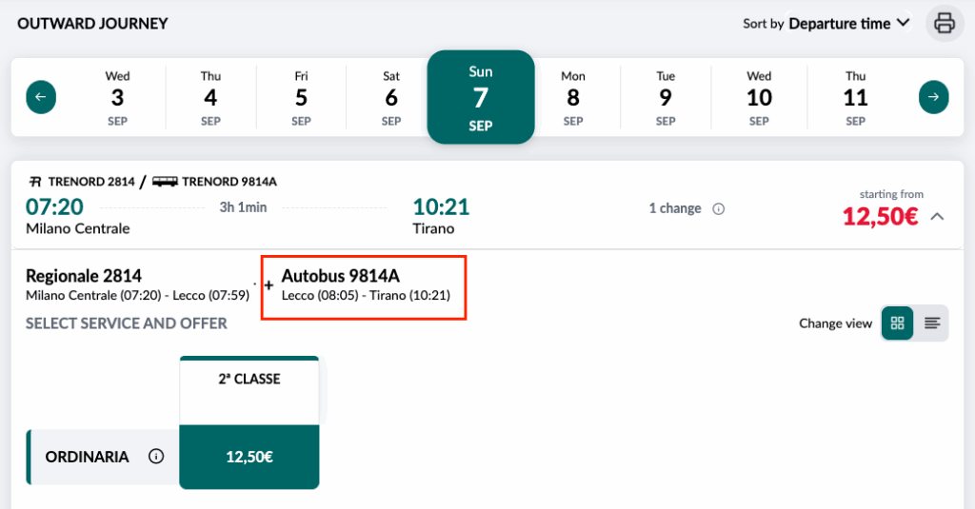975x509 pixels.
Task: Click the print icon
Action: (945, 24)
